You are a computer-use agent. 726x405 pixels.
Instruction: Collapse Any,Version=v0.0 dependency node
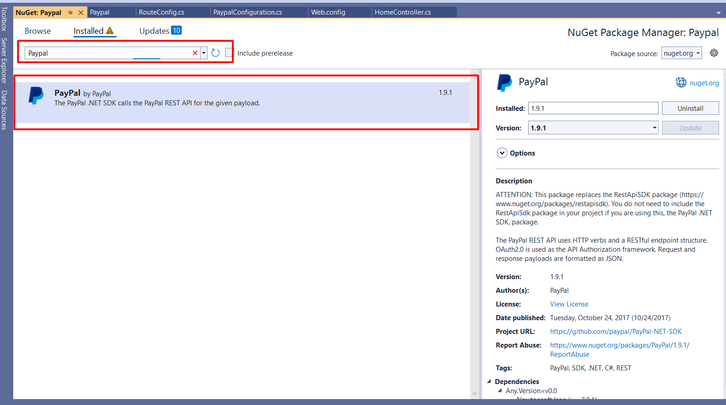coord(500,390)
